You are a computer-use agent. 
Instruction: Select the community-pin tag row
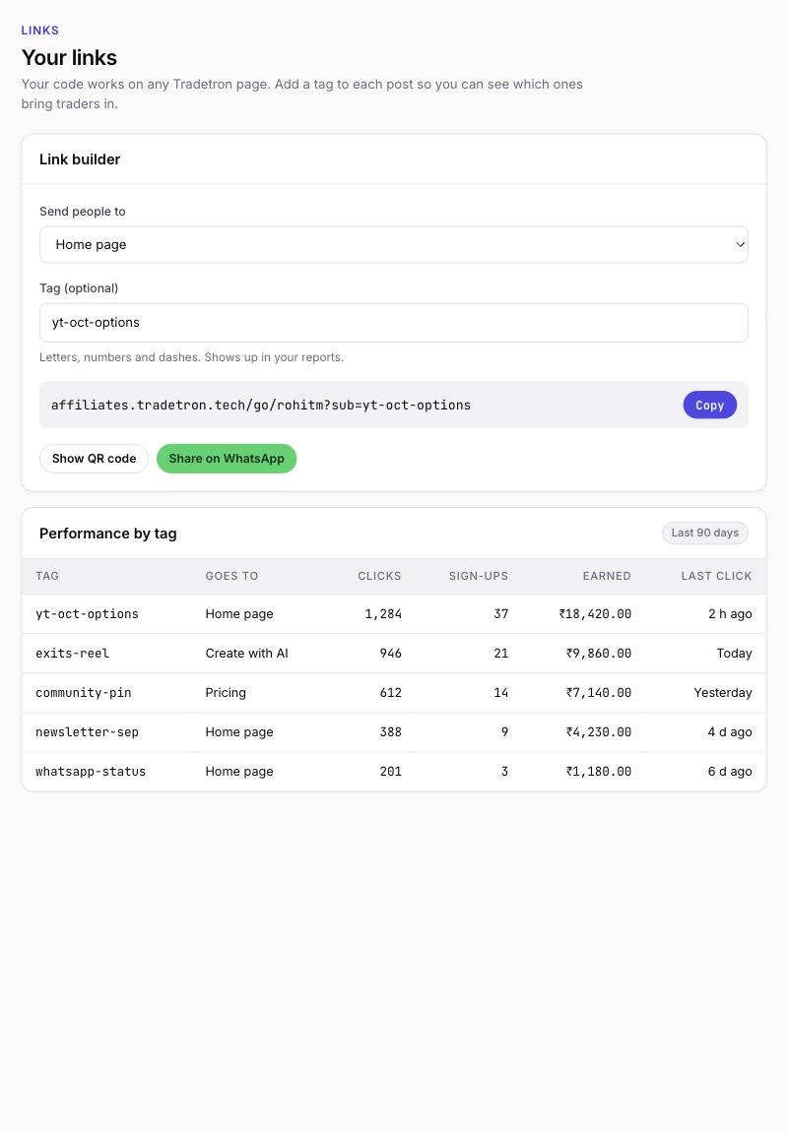coord(393,692)
